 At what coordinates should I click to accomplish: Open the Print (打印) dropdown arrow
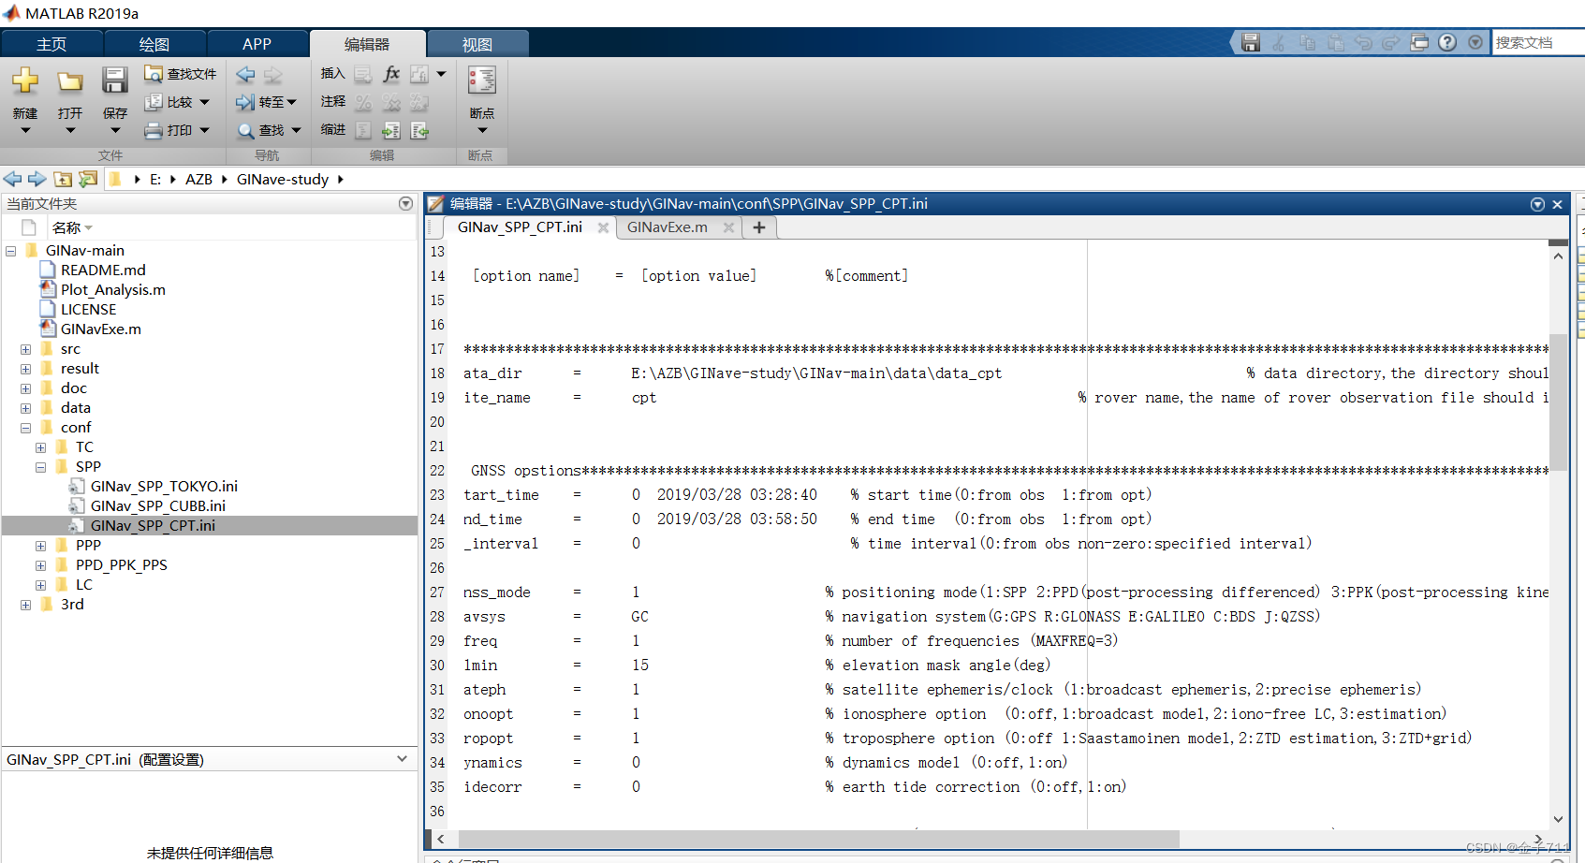tap(204, 130)
